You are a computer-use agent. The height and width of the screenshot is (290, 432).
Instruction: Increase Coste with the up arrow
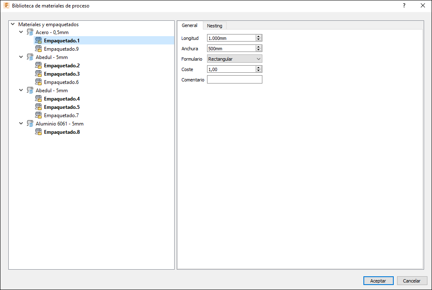point(259,68)
